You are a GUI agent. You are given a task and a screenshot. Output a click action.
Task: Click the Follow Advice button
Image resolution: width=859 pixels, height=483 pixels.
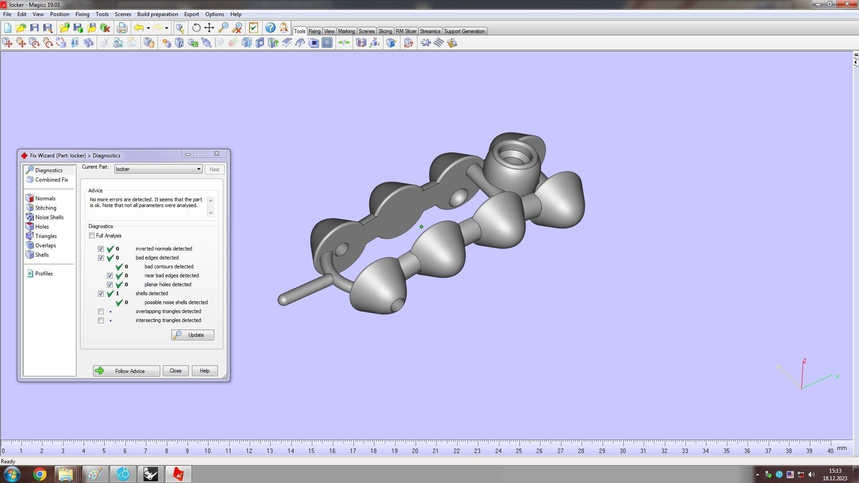(x=126, y=371)
